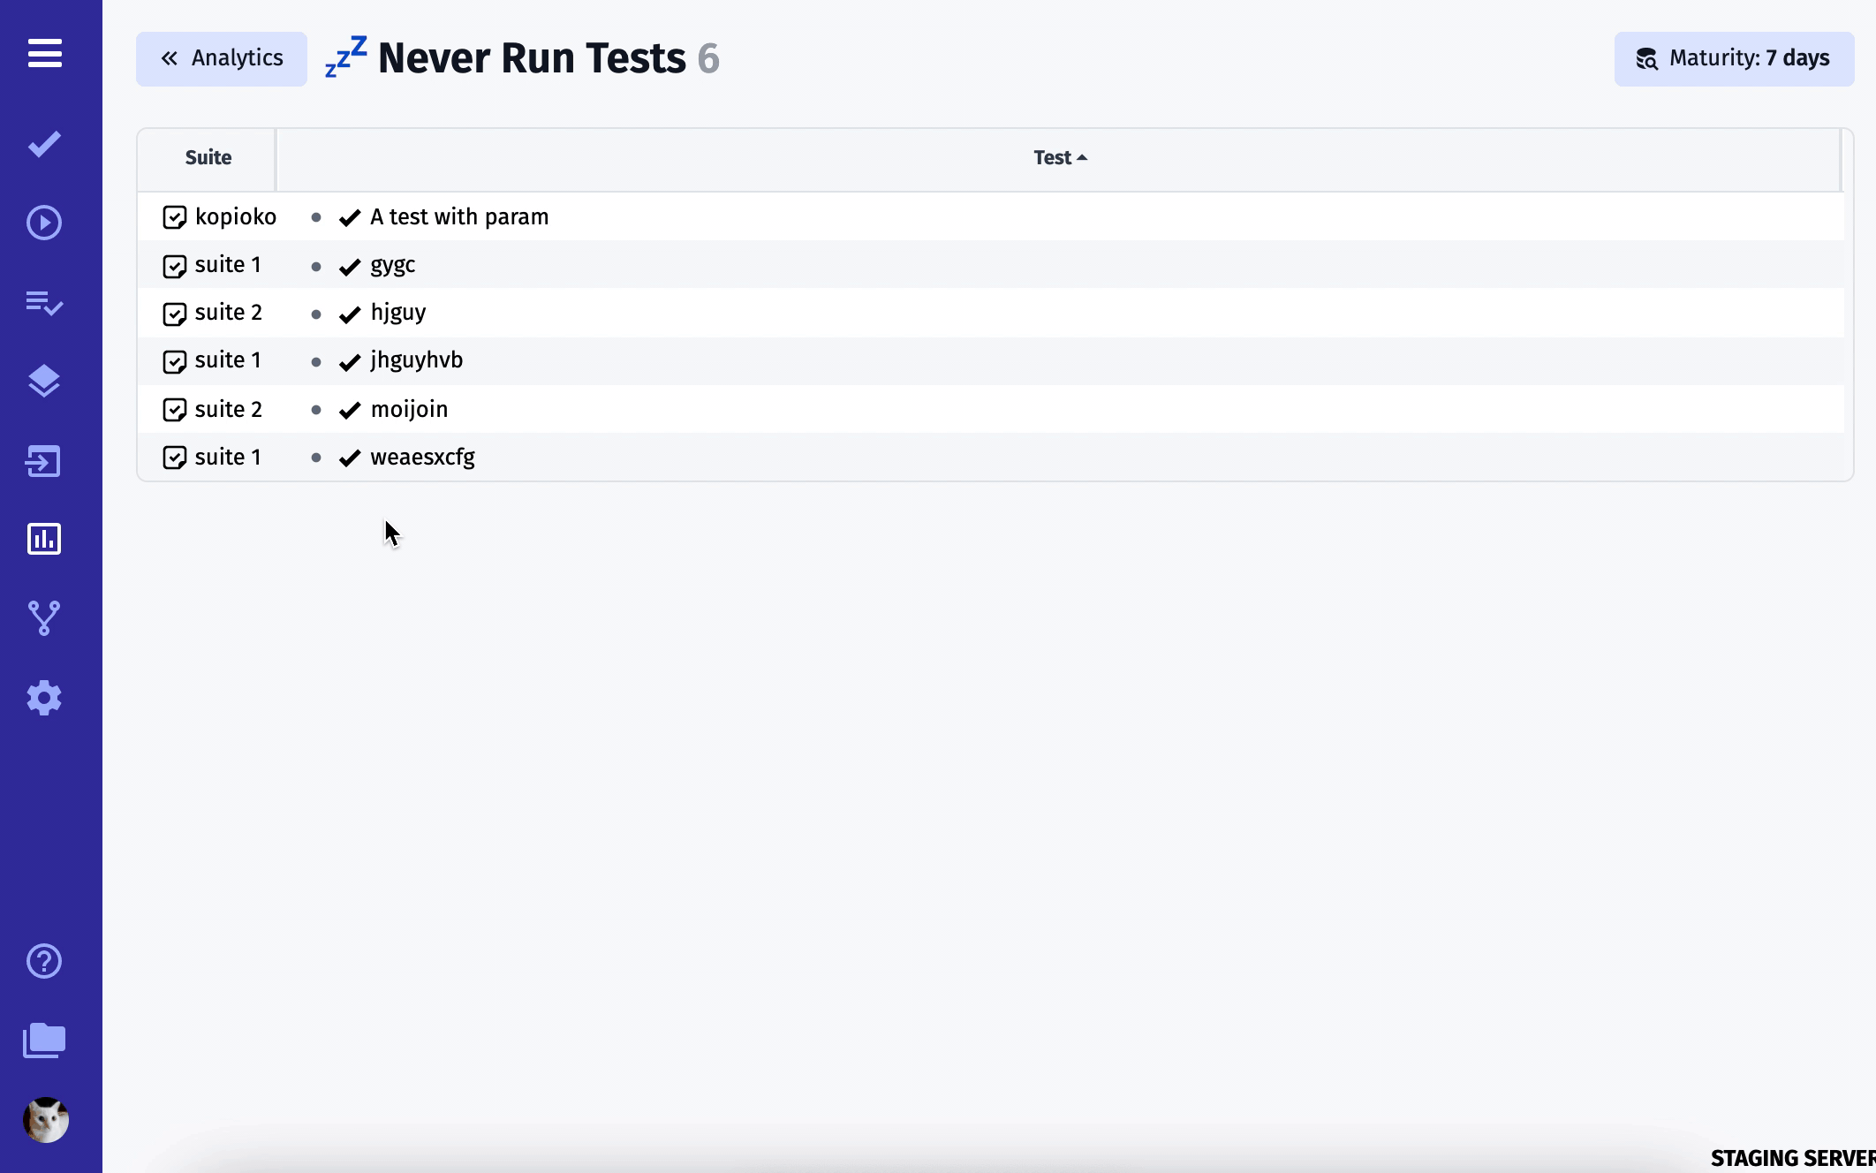Toggle the suite 1 checkbox beside weaesxcfg

pos(173,458)
